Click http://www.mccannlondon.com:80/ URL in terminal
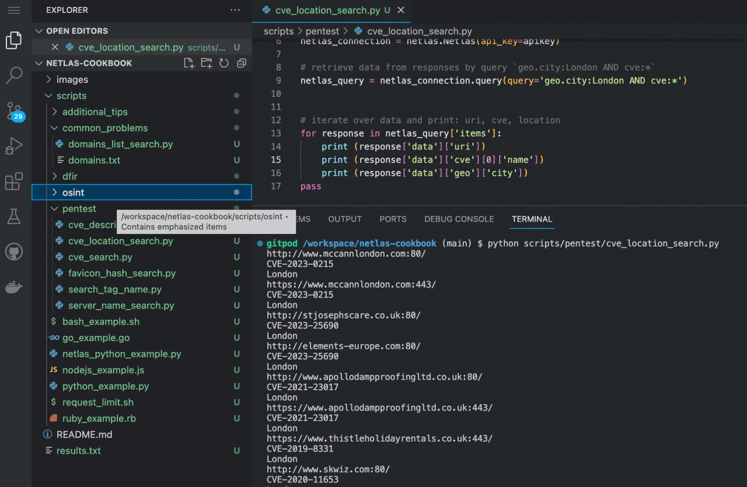Screen dimensions: 747x487 pos(346,254)
